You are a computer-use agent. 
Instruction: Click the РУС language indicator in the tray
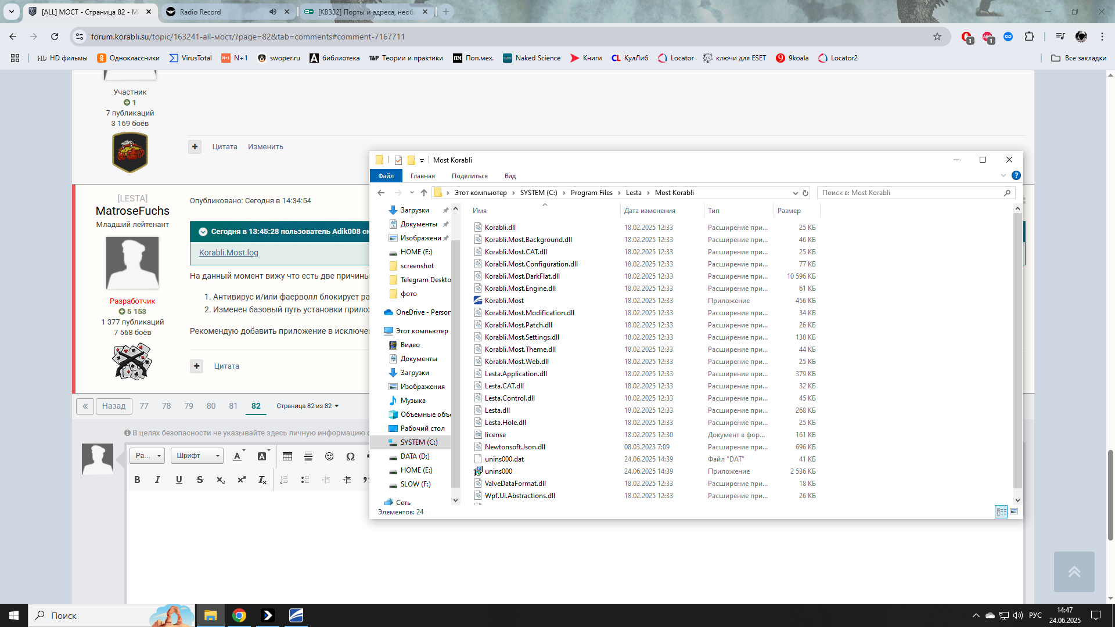coord(1035,615)
